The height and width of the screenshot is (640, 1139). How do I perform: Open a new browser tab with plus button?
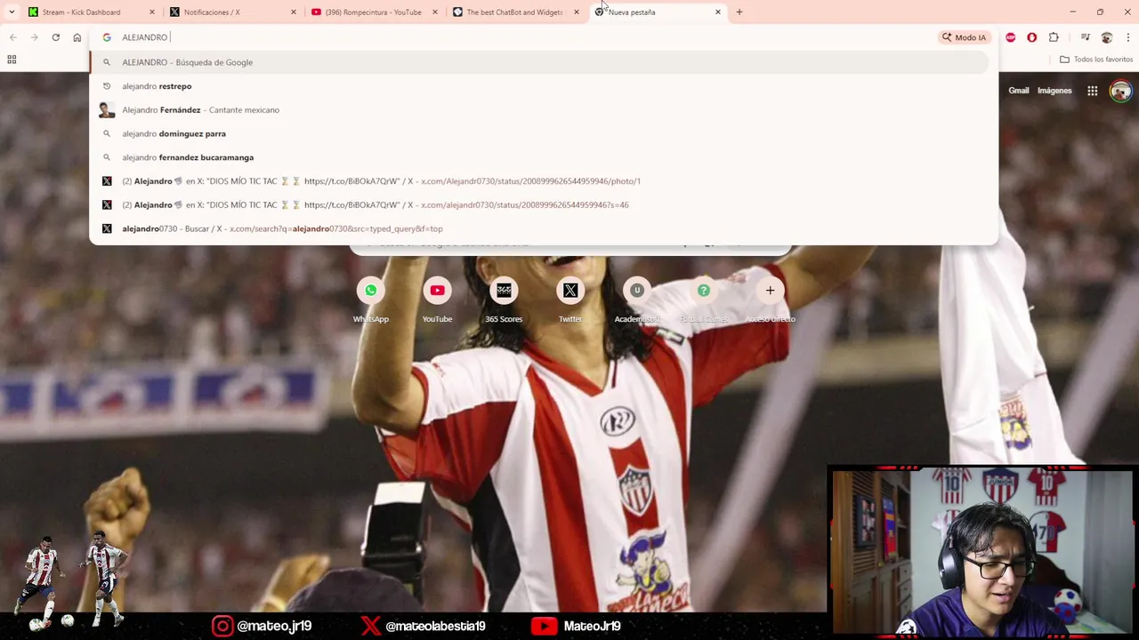739,12
